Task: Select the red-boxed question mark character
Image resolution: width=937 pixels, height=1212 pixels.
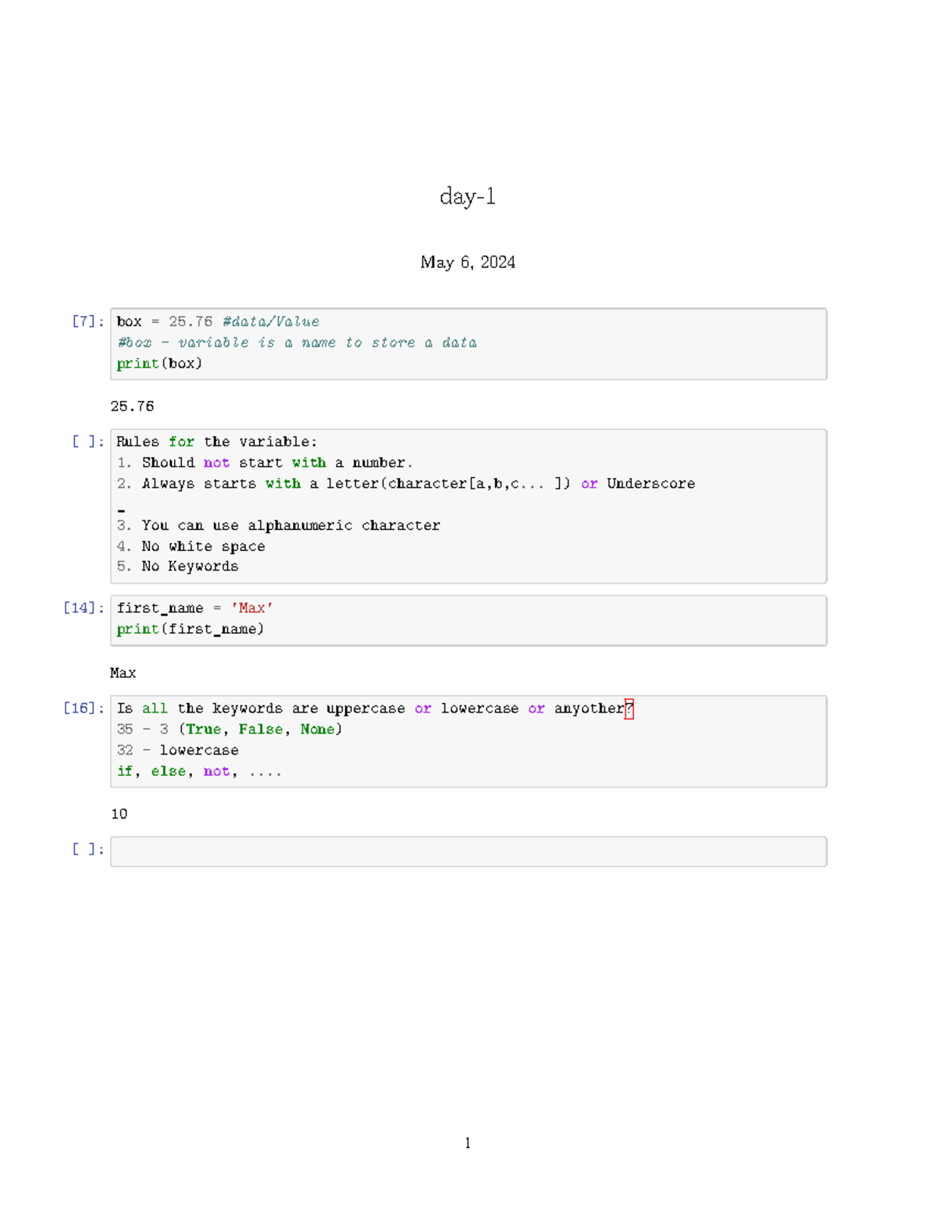Action: tap(630, 708)
